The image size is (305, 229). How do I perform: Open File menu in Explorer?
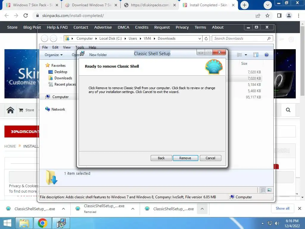click(x=45, y=47)
